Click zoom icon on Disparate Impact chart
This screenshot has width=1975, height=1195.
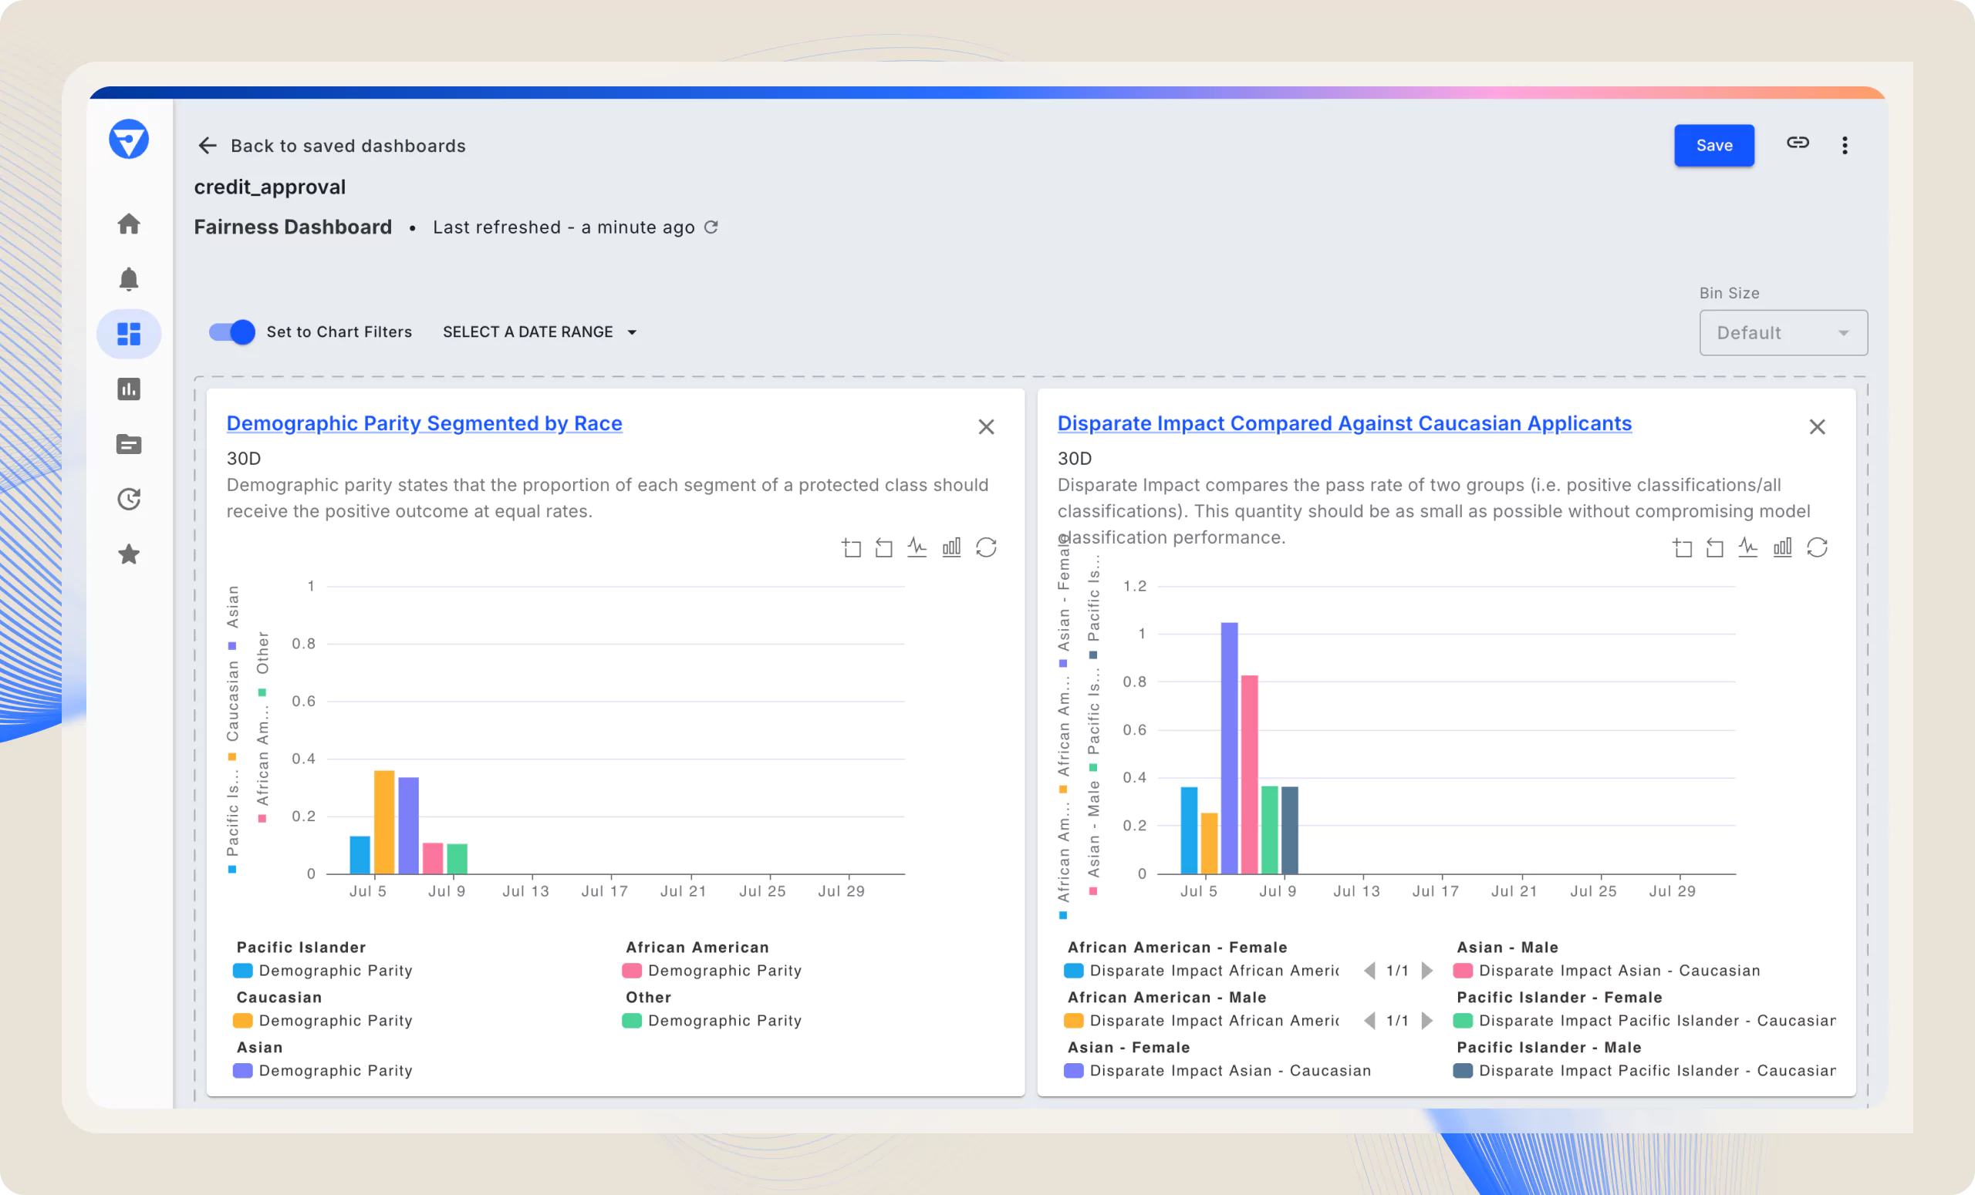(x=1683, y=548)
